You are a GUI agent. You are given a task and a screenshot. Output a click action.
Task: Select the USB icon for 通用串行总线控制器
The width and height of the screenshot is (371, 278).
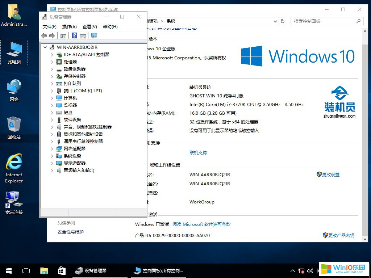coord(59,142)
